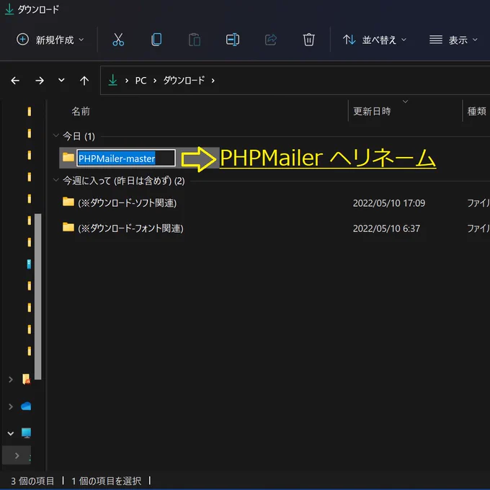Click inside the PHPMailer-master rename field
The width and height of the screenshot is (490, 490).
click(126, 158)
